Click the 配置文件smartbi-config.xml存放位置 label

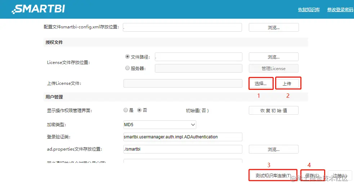pyautogui.click(x=81, y=27)
